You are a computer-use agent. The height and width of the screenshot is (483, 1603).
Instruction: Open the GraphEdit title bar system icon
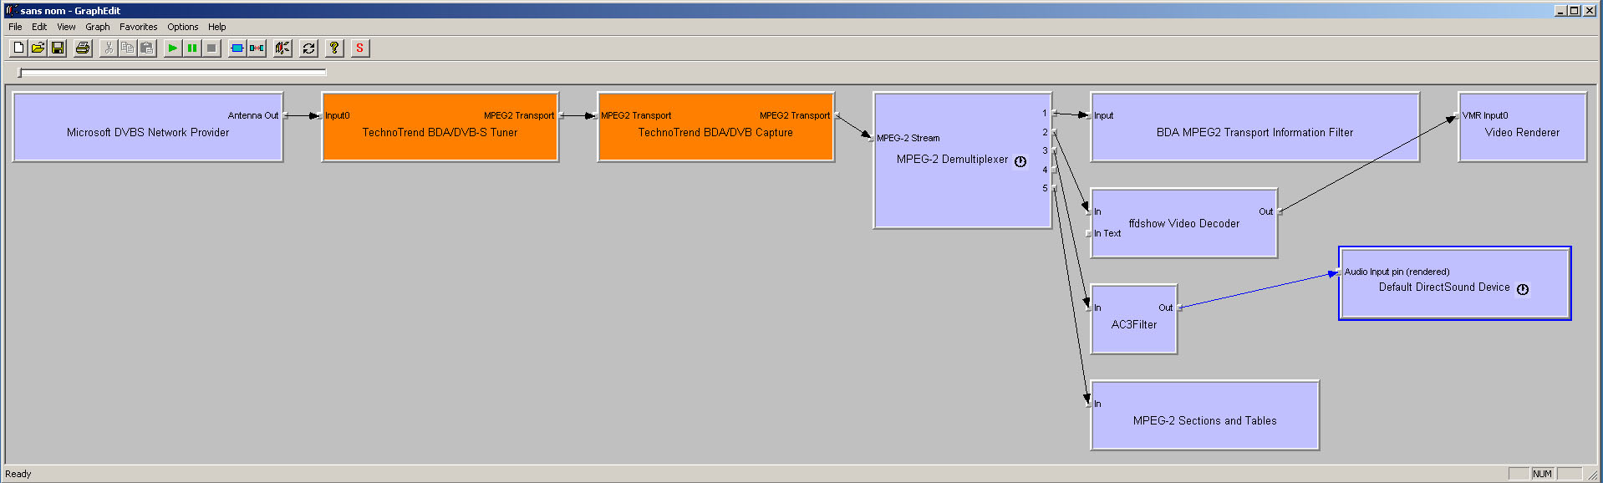(11, 10)
